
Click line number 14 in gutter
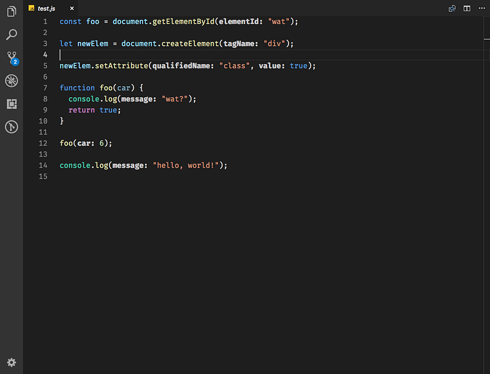pyautogui.click(x=43, y=165)
